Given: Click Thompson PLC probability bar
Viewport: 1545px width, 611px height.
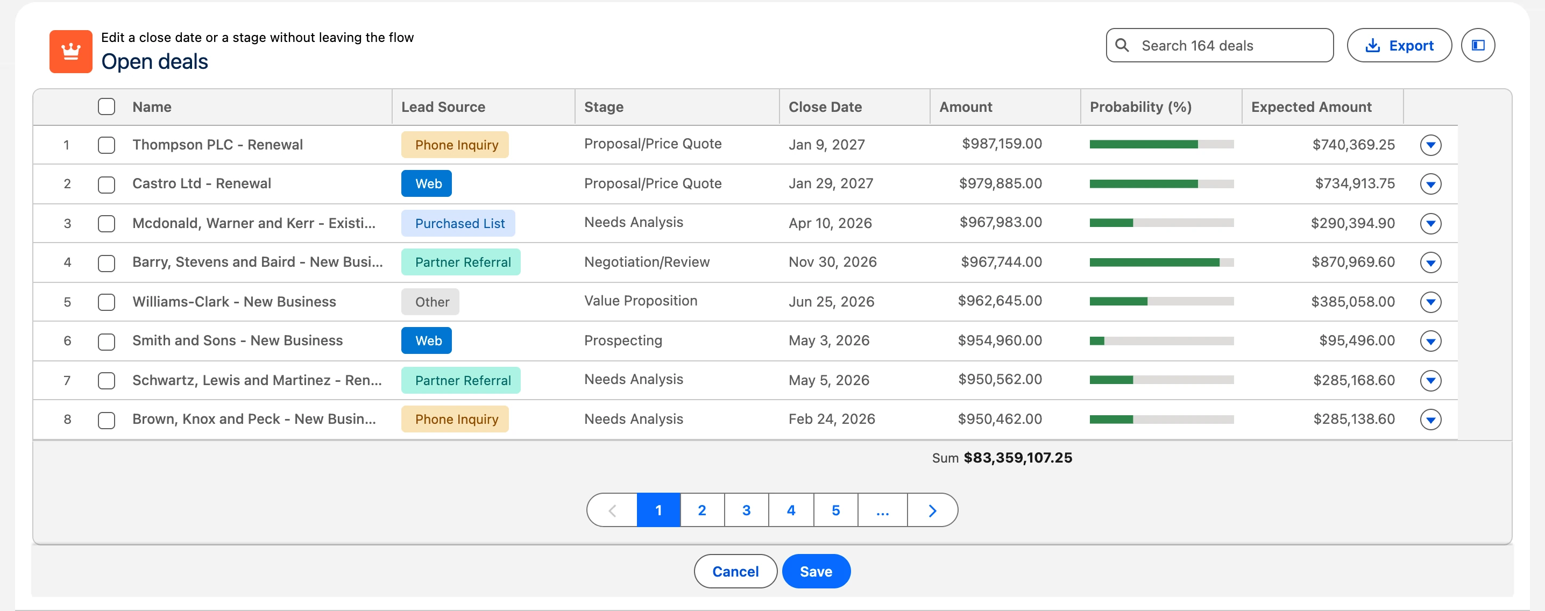Looking at the screenshot, I should coord(1161,145).
